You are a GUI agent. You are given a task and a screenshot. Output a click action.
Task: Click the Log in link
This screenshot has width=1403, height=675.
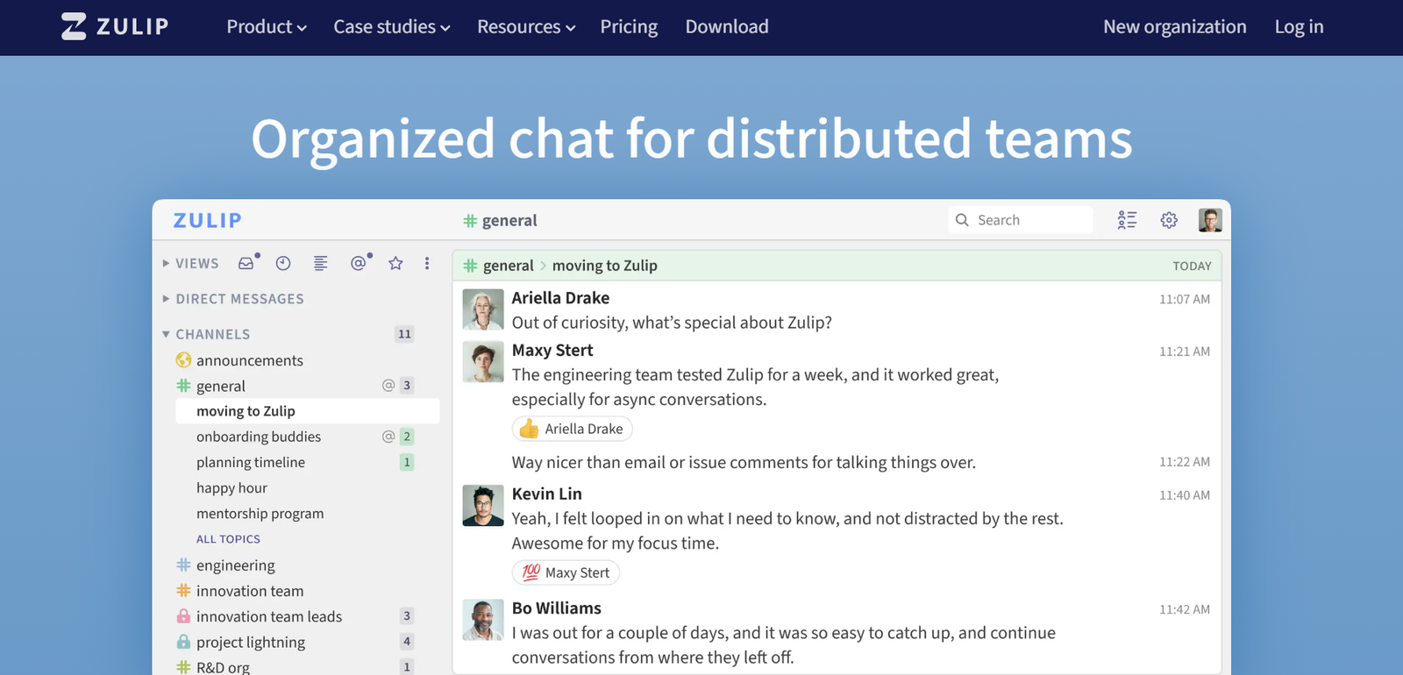(x=1299, y=27)
